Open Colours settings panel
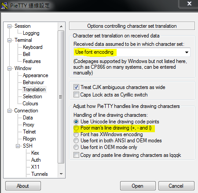The height and width of the screenshot is (193, 198). pos(30,104)
